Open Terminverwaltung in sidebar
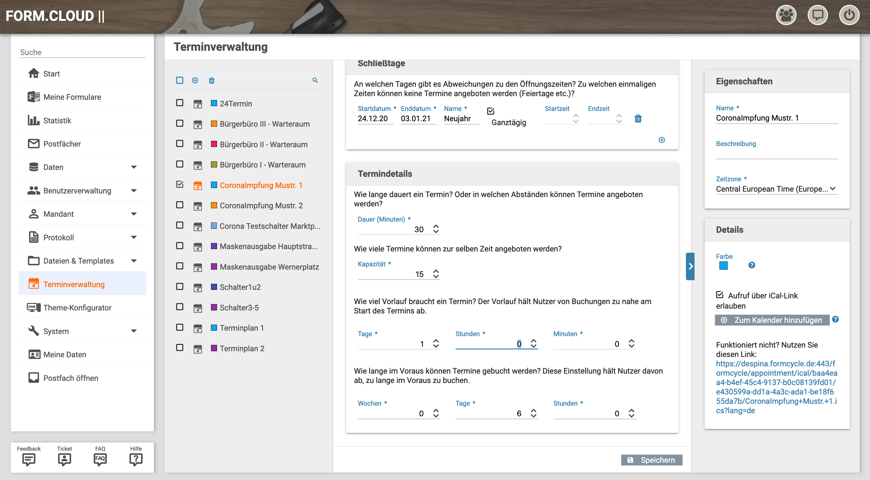Viewport: 870px width, 480px height. coord(83,284)
